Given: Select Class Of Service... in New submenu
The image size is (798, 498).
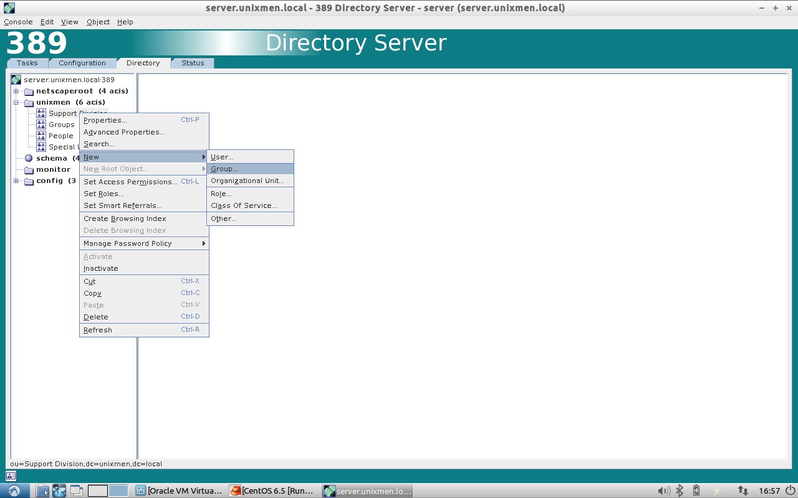Looking at the screenshot, I should pyautogui.click(x=250, y=205).
